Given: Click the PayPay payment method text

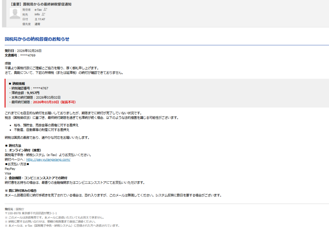Looking at the screenshot, I should pos(10,169).
